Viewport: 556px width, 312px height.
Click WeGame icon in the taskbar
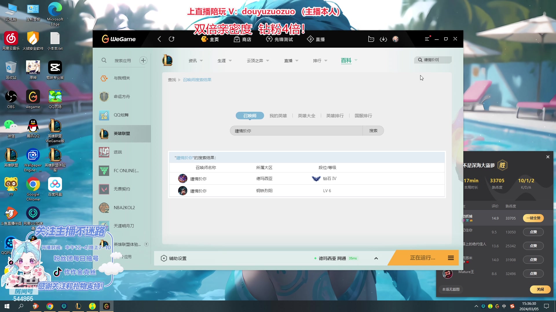click(x=107, y=306)
